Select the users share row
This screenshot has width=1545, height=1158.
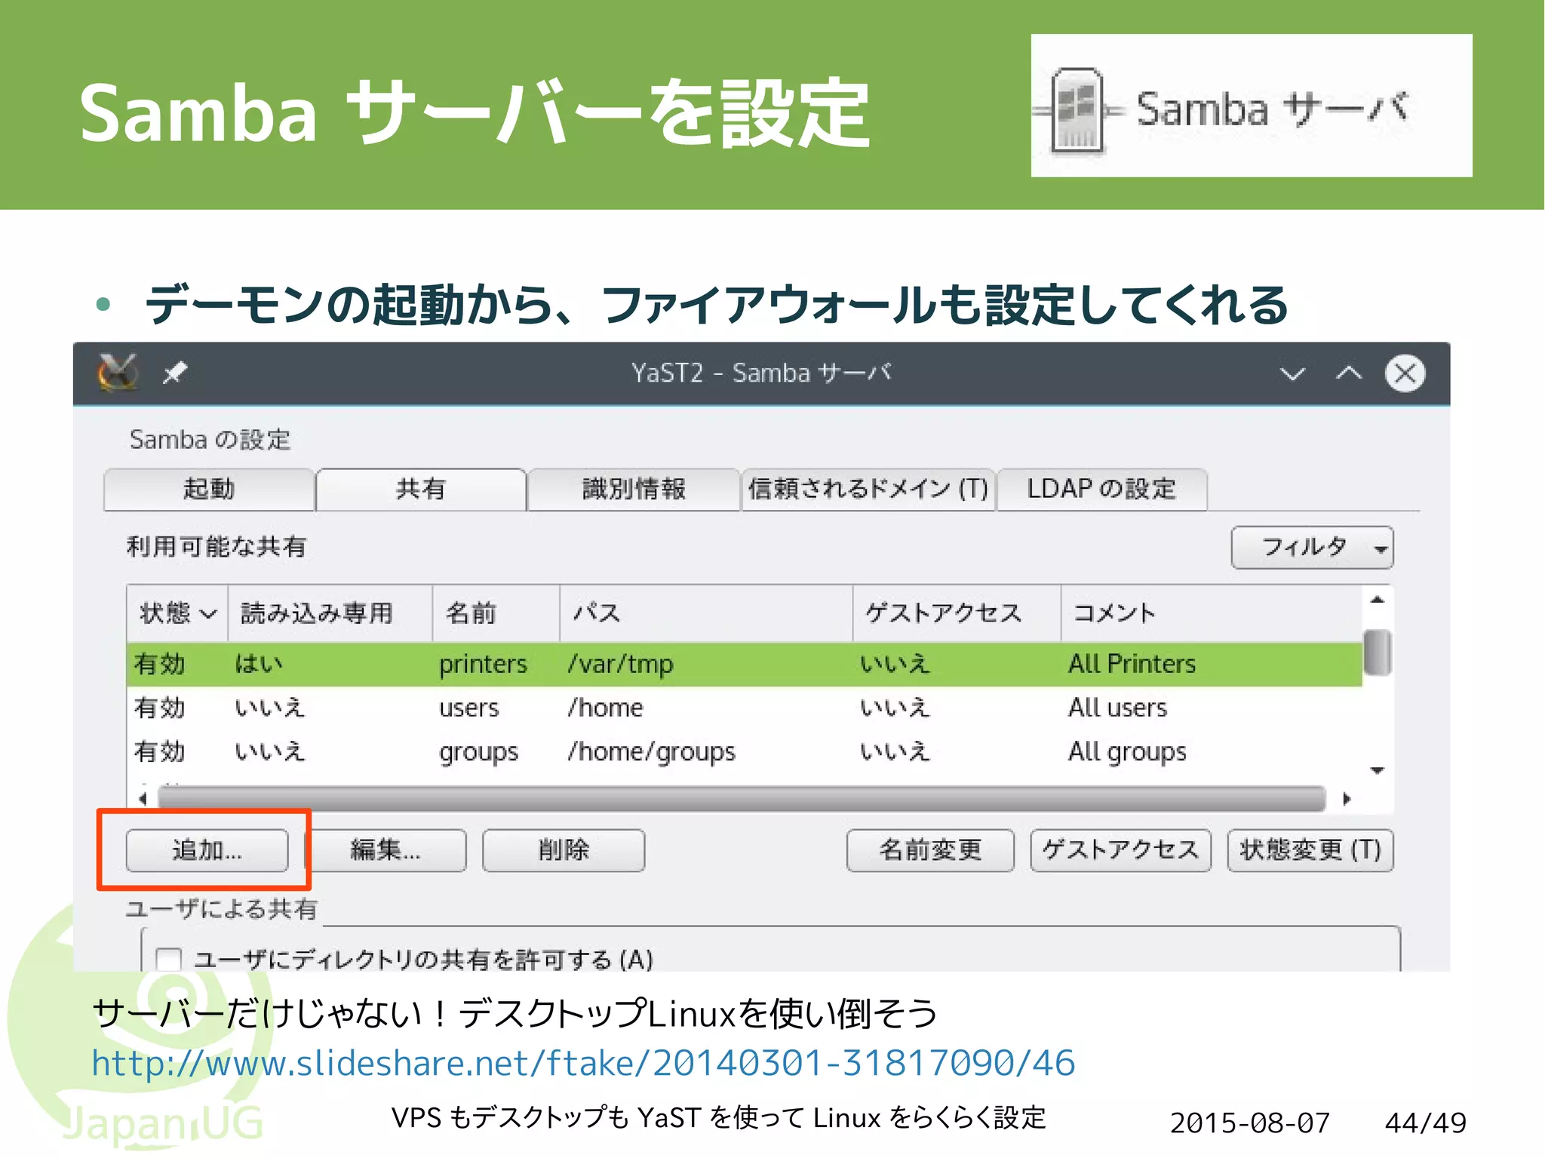coord(745,708)
